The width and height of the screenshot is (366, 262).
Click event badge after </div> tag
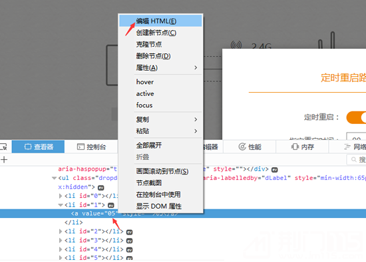(275, 170)
